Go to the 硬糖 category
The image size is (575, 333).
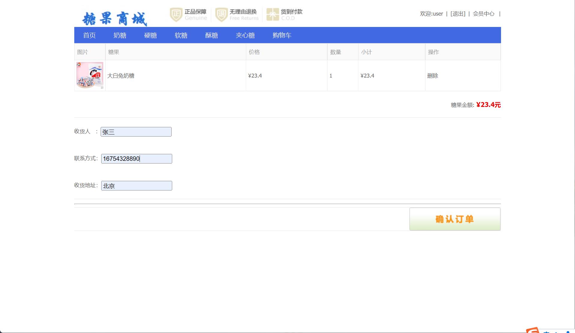pos(150,35)
